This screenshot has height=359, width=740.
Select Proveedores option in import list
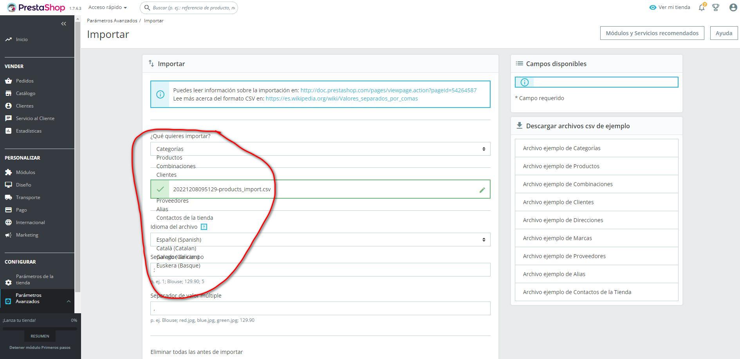[x=172, y=201]
